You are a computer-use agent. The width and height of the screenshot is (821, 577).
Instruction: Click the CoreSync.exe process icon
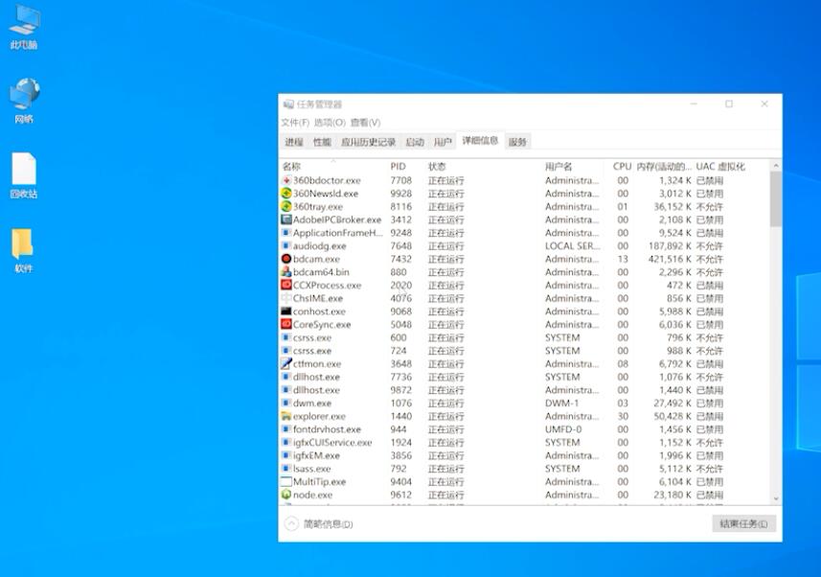[x=285, y=324]
